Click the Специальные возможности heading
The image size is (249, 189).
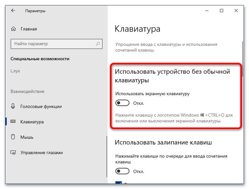coord(40,59)
